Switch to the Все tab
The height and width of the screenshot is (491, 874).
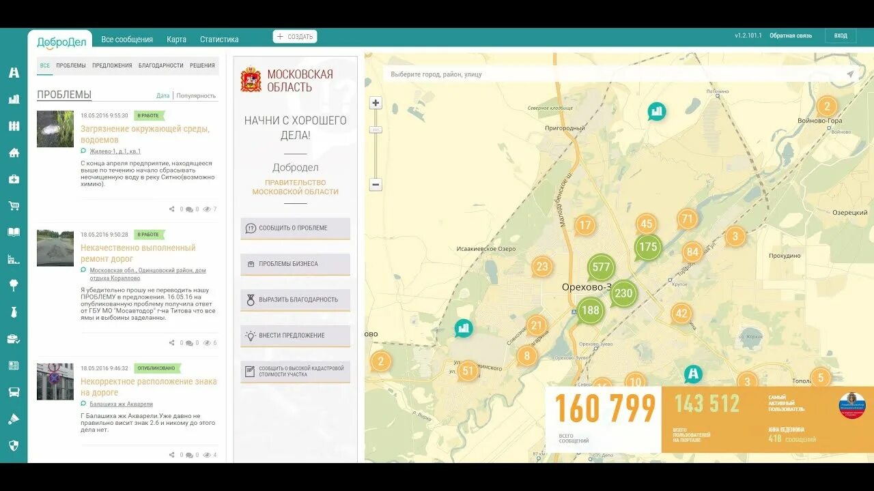[45, 65]
